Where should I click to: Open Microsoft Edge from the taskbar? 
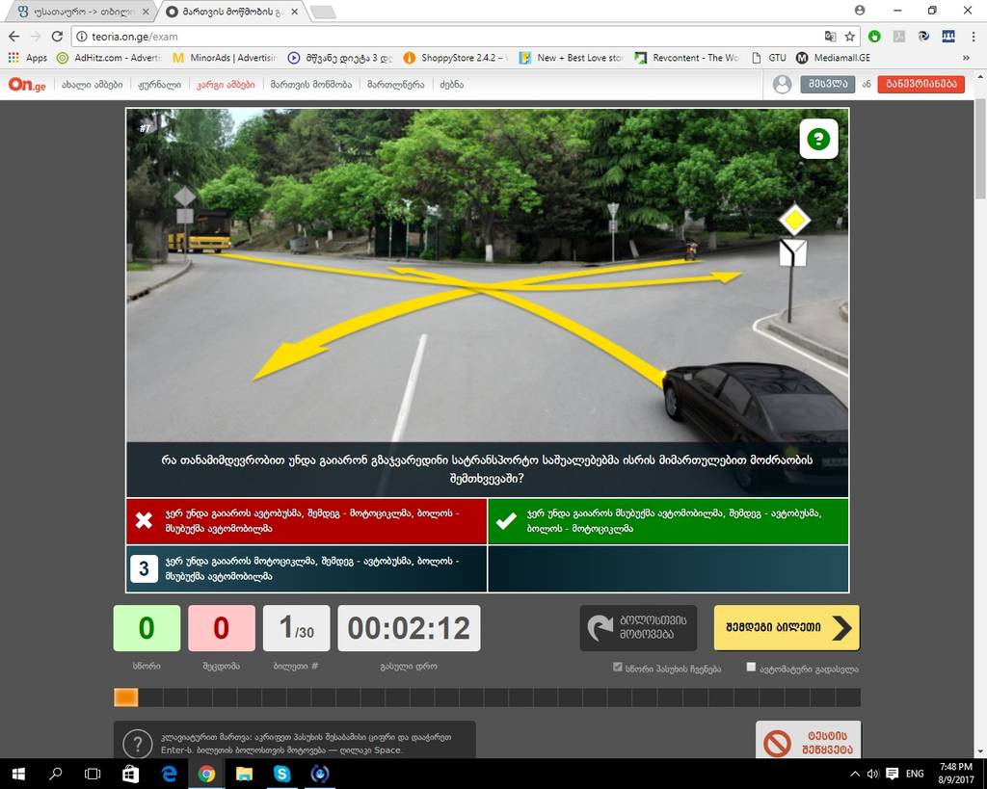pyautogui.click(x=169, y=774)
